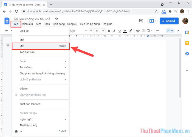
Task: Toggle underline formatting
Action: (x=119, y=31)
